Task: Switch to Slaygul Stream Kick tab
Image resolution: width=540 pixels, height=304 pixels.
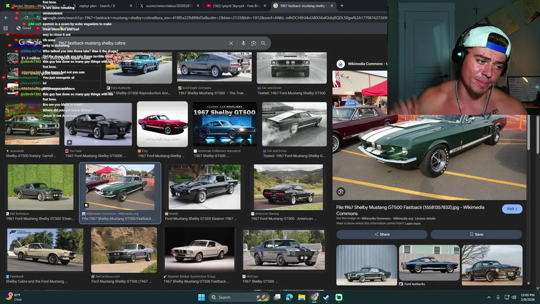Action: (x=36, y=6)
